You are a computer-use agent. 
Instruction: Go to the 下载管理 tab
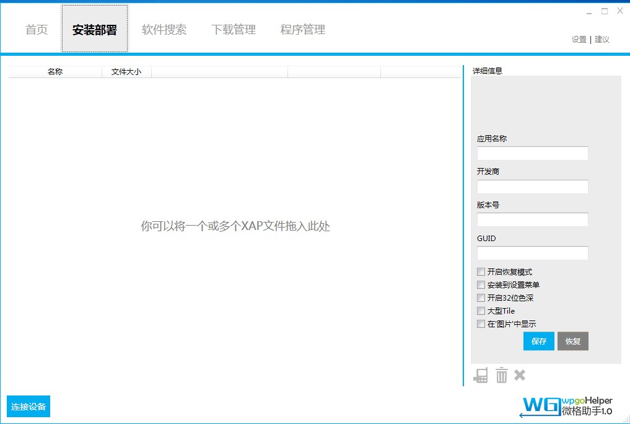coord(234,29)
